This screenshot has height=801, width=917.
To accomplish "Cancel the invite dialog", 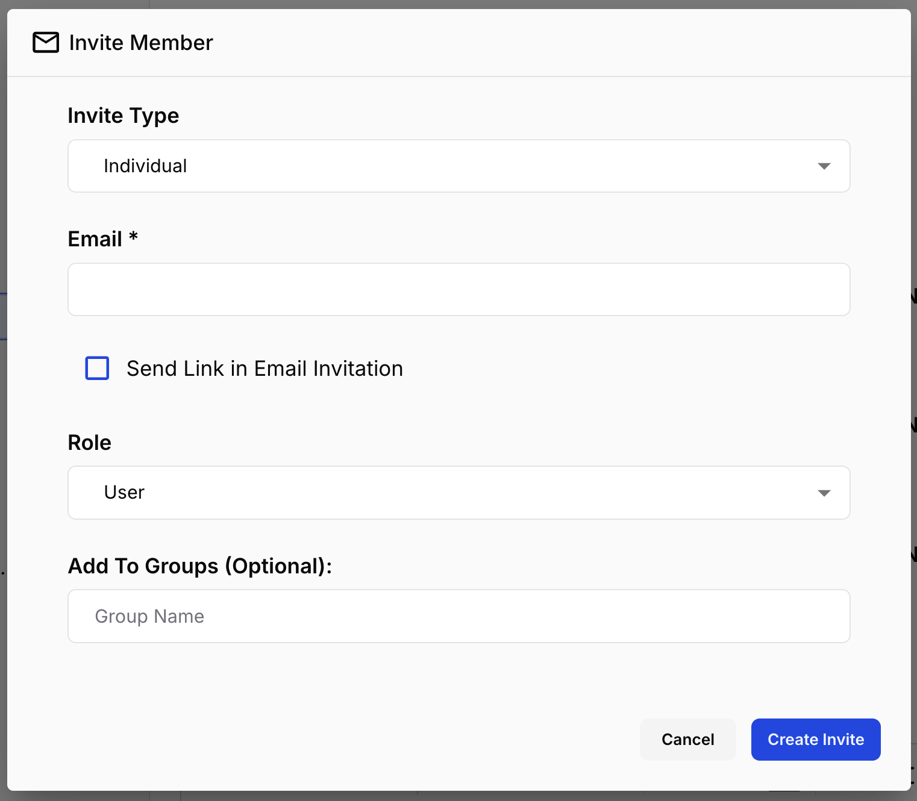I will click(687, 740).
